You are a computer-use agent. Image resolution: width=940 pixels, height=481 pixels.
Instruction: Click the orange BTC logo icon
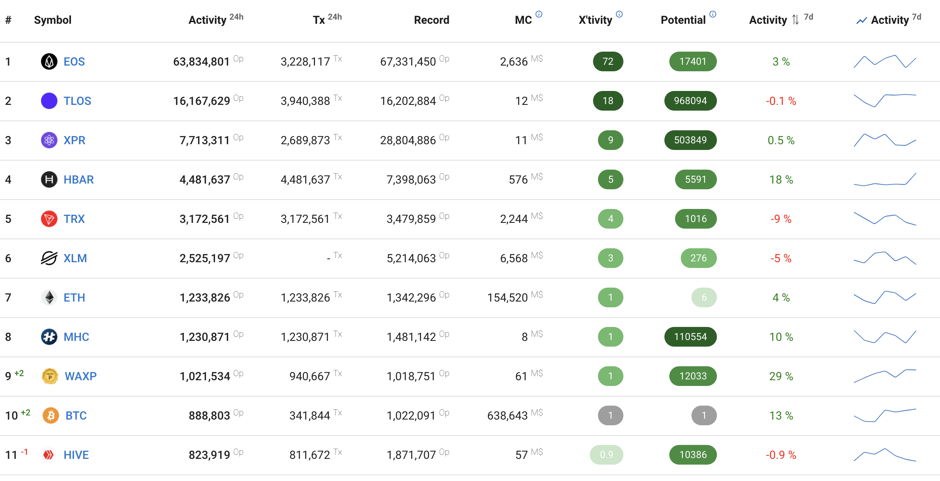50,415
